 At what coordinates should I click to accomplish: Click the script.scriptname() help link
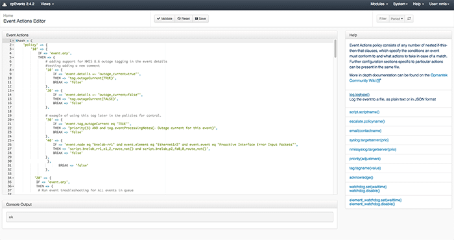[364, 112]
